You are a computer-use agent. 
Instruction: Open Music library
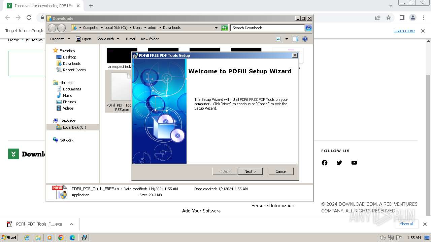pos(67,95)
